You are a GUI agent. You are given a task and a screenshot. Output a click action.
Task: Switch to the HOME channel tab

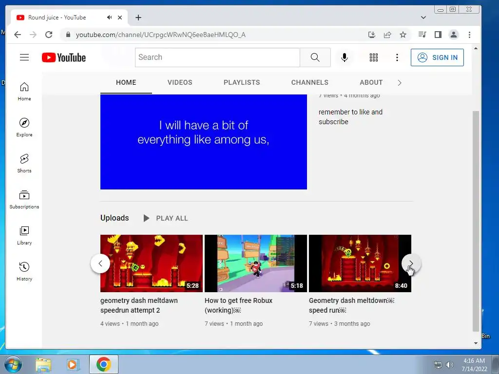click(126, 82)
